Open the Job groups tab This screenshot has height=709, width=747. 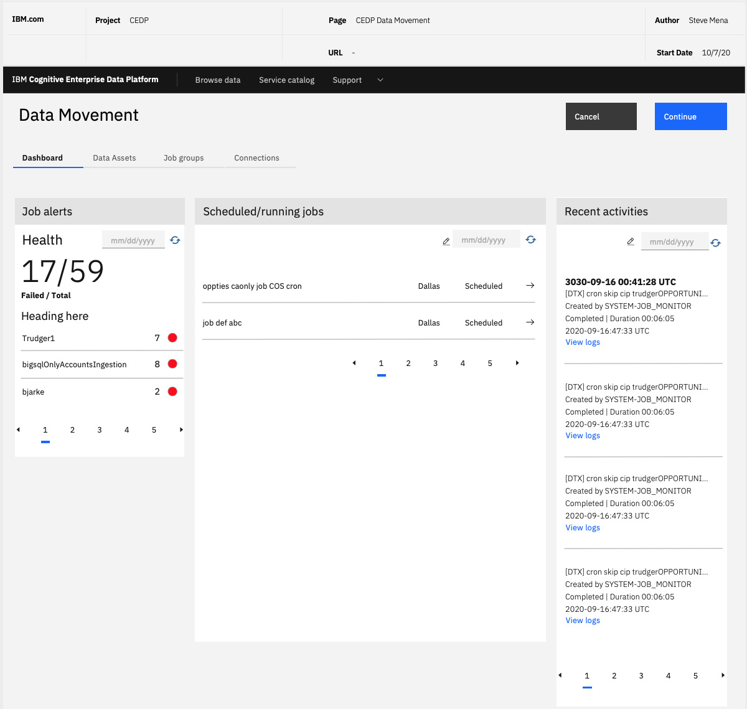184,158
